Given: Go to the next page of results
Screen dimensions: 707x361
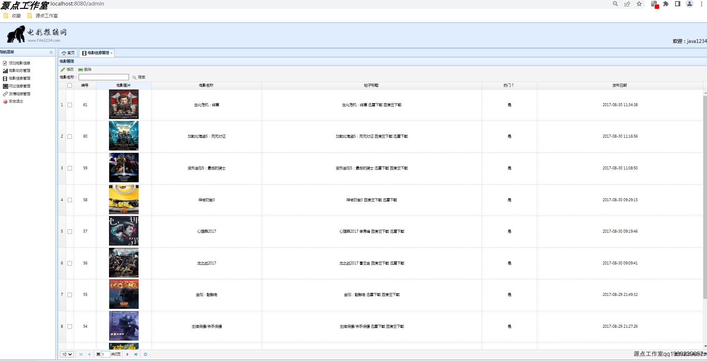Looking at the screenshot, I should 128,354.
